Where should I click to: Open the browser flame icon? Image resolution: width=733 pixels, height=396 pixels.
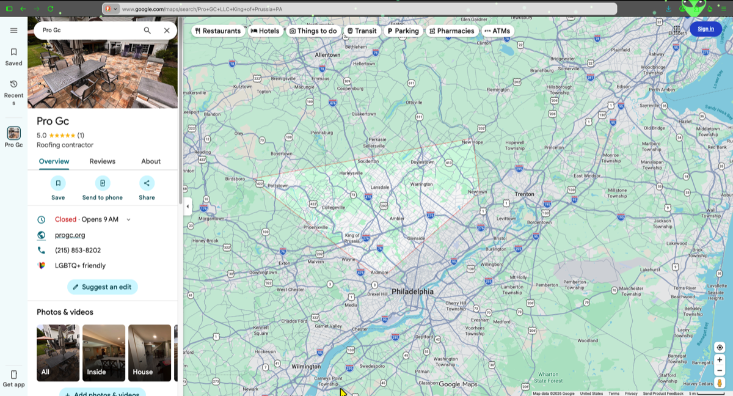710,9
